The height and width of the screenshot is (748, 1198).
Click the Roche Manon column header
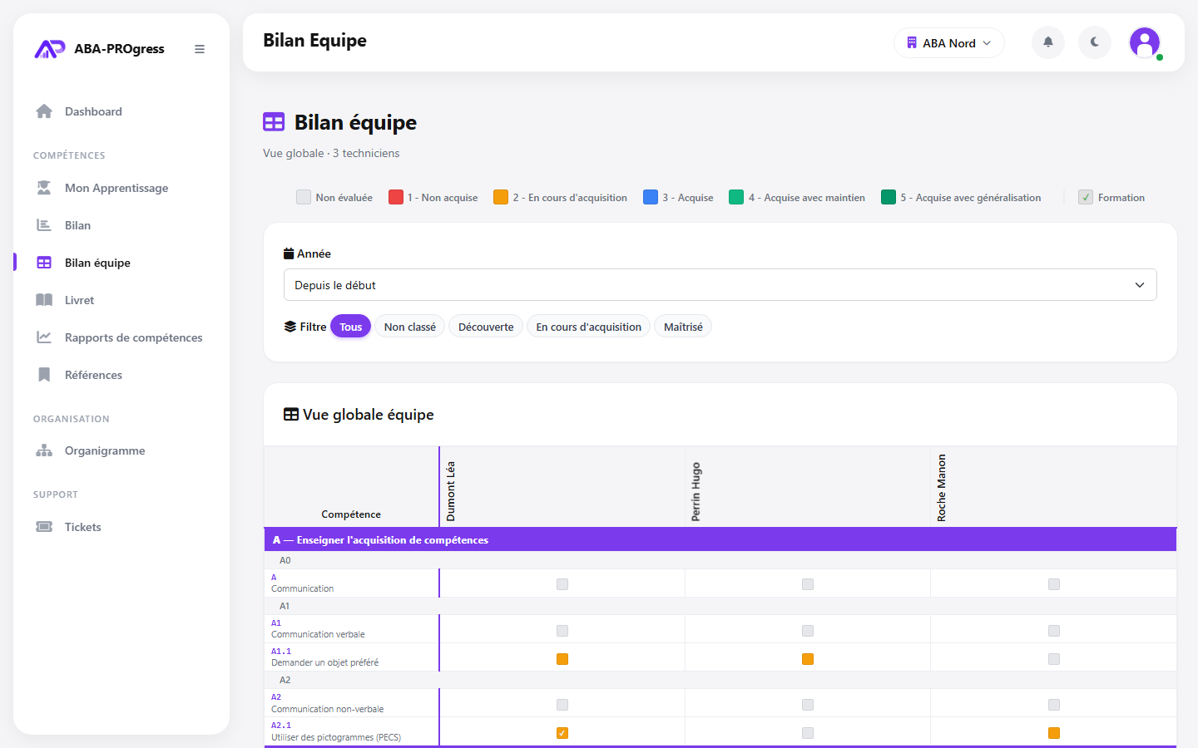(x=942, y=488)
